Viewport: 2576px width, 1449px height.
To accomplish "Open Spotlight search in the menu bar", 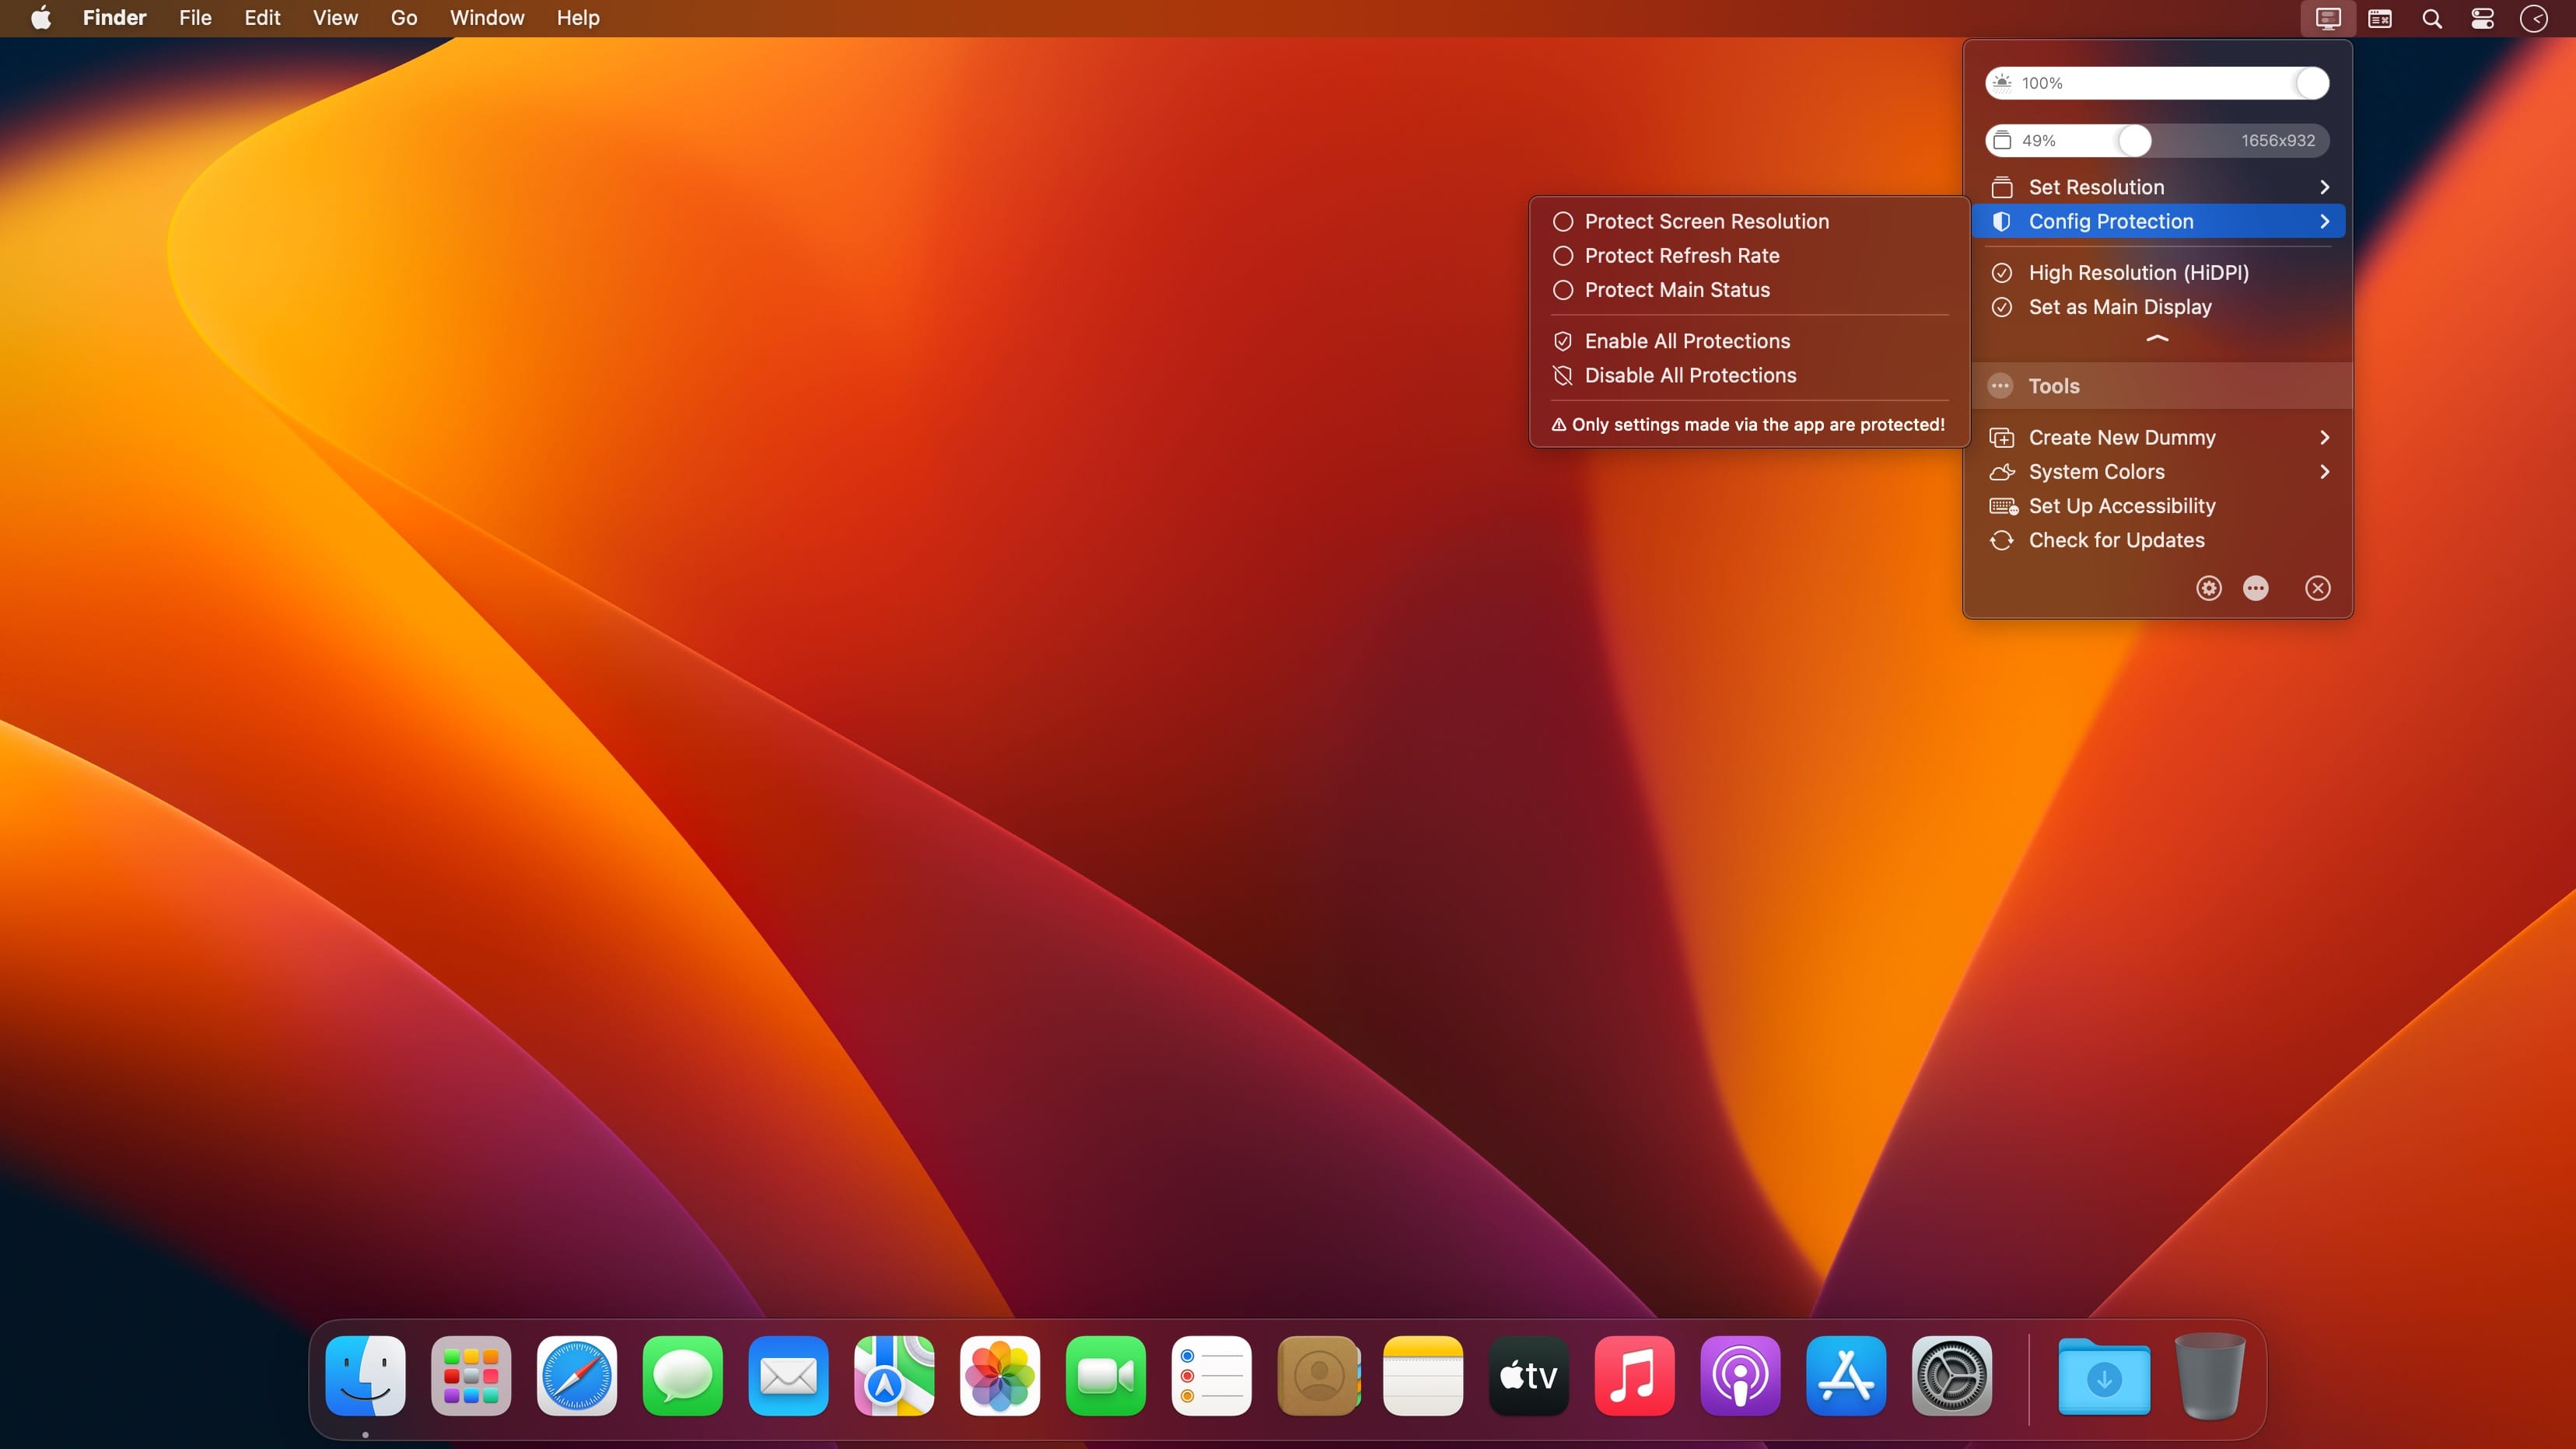I will [x=2431, y=18].
